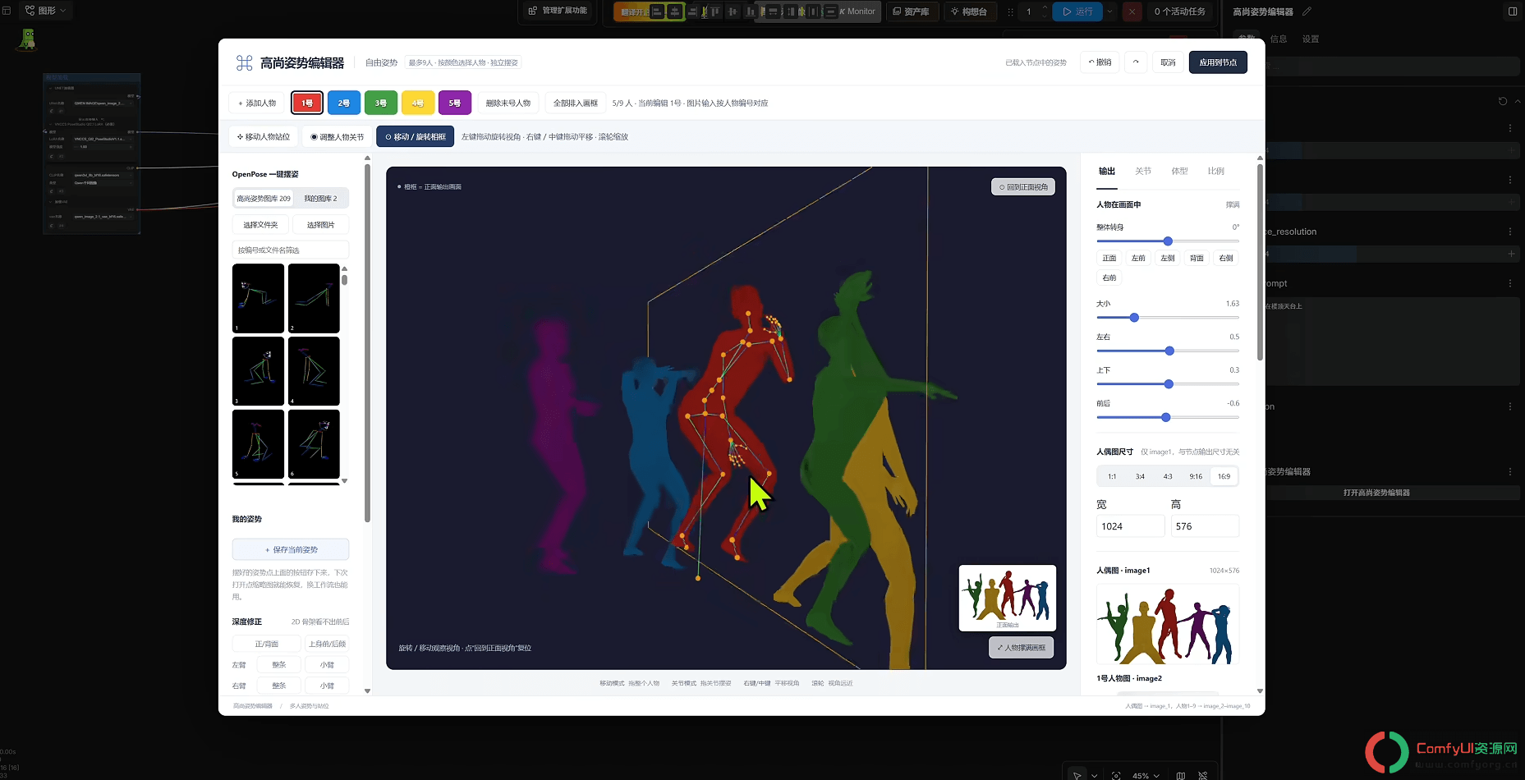Click the 高尚姿势编辑器 logo icon

(244, 62)
